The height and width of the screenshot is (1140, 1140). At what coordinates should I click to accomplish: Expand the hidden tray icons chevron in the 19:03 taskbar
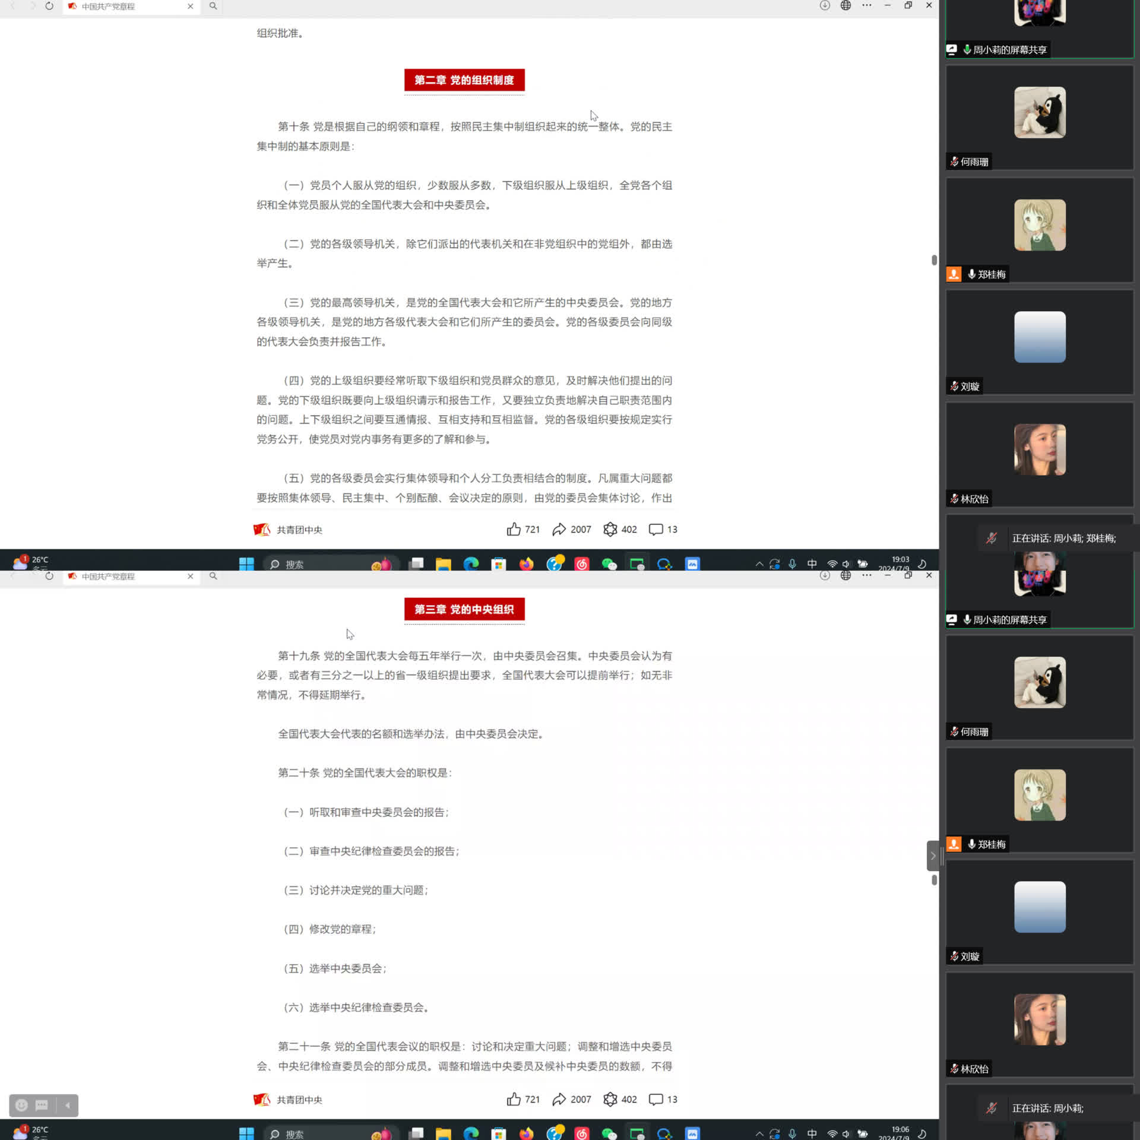point(759,564)
